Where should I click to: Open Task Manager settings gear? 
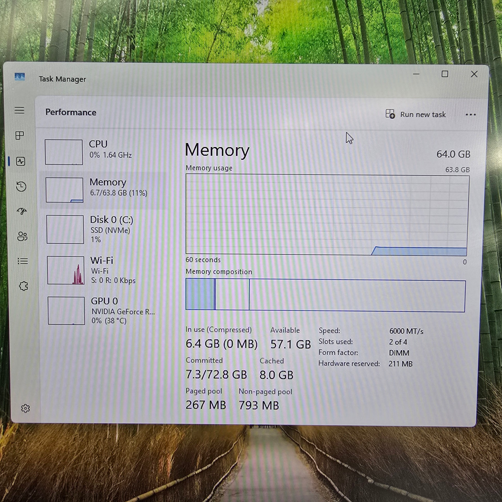(25, 408)
